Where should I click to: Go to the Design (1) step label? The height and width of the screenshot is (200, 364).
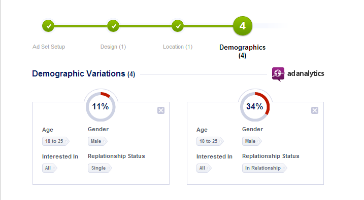pyautogui.click(x=113, y=47)
